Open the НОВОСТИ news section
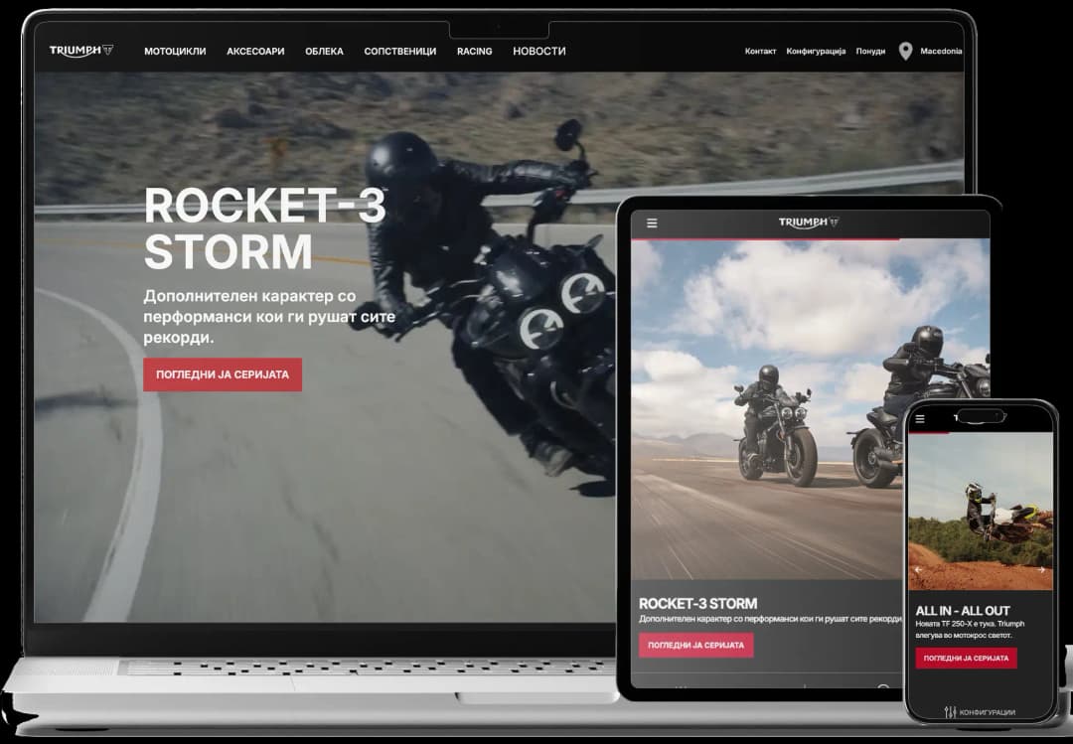 point(539,51)
